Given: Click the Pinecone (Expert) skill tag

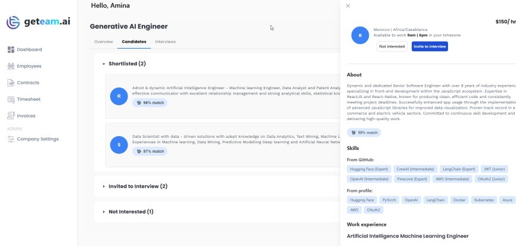Looking at the screenshot, I should click(412, 179).
